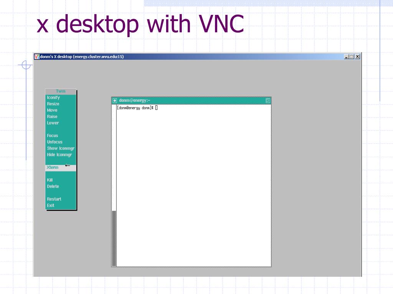Image resolution: width=393 pixels, height=294 pixels.
Task: Click the VNC icon in title bar
Action: pyautogui.click(x=37, y=57)
